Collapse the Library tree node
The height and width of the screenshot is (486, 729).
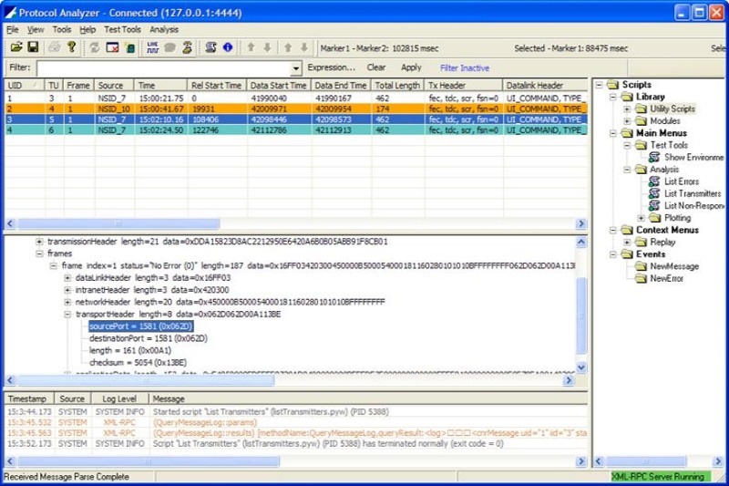(612, 97)
